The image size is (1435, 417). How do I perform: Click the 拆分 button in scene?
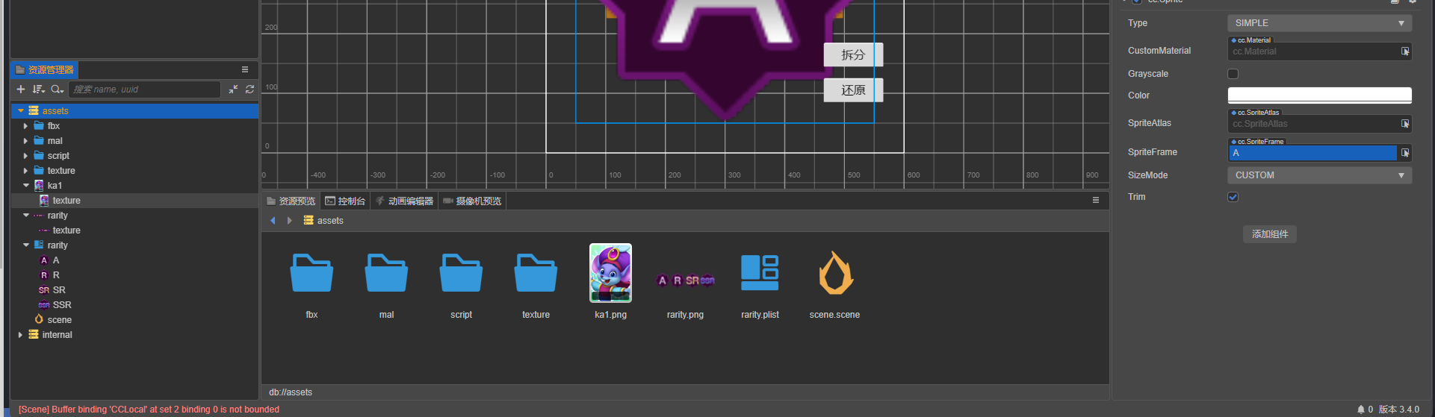pyautogui.click(x=853, y=55)
